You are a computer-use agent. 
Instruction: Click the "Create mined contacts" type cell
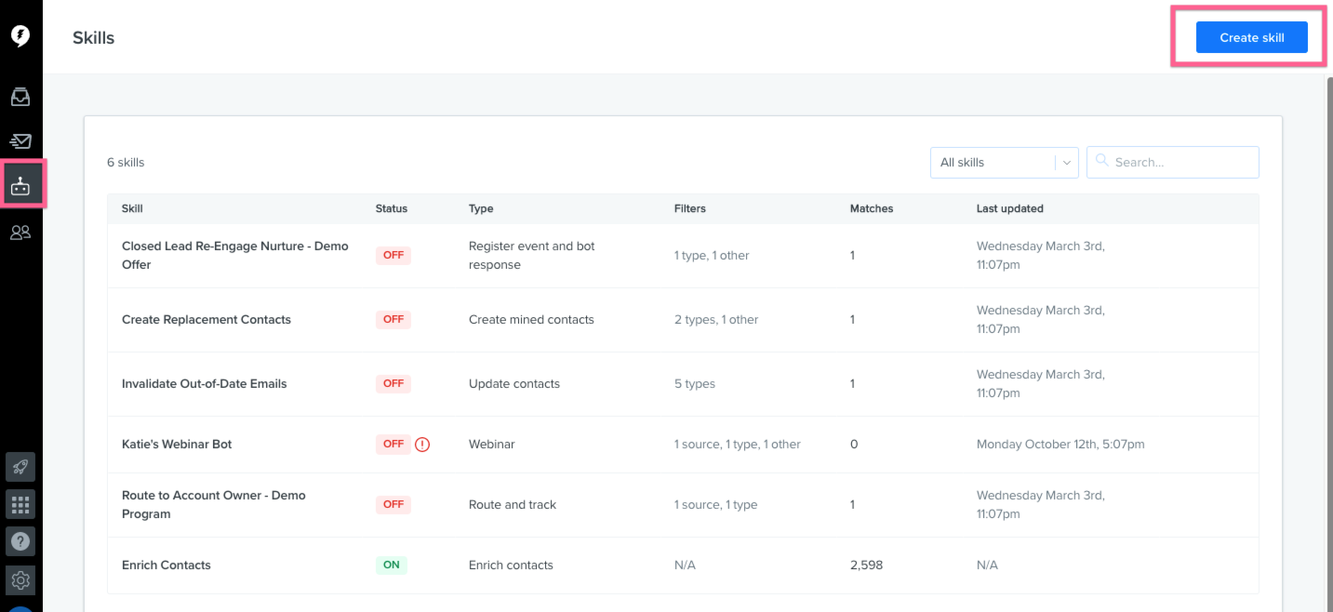[x=531, y=319]
